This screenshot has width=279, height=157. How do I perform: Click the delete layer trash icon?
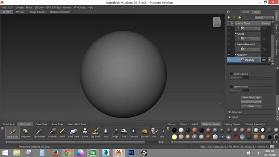pyautogui.click(x=245, y=17)
